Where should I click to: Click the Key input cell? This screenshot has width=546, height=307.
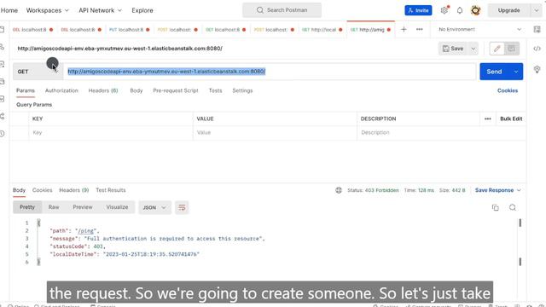pos(111,133)
